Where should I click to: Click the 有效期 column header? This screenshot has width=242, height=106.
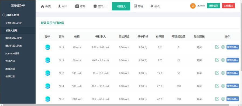click(x=160, y=36)
